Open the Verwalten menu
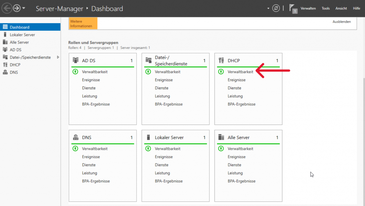The image size is (365, 206). 308,9
